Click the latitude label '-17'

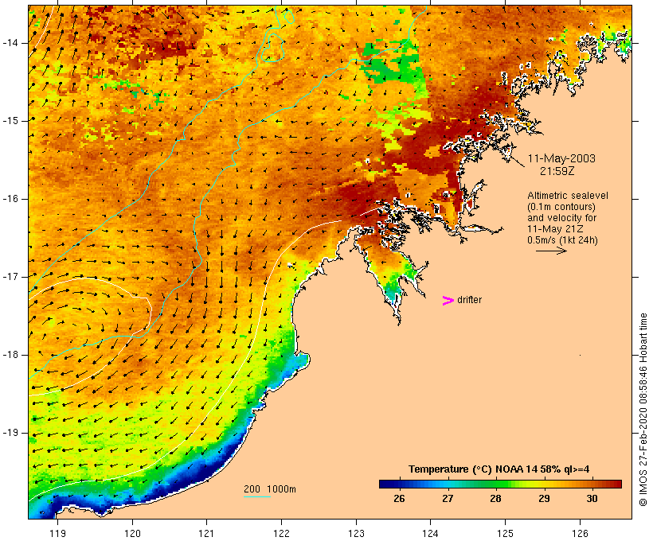click(x=10, y=277)
